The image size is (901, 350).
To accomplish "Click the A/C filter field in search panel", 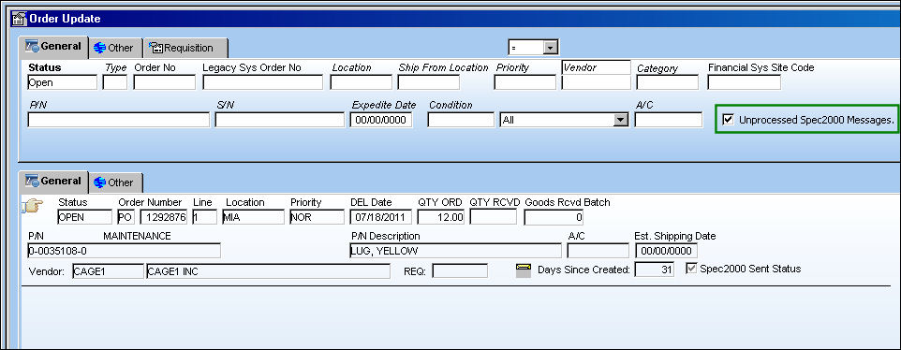I will 669,120.
